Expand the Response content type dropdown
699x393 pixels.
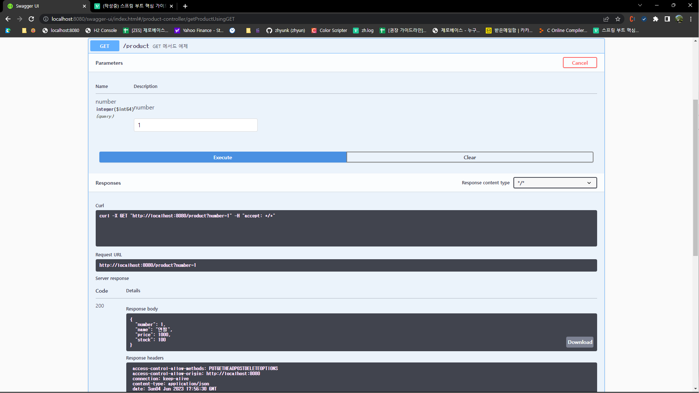[x=555, y=183]
